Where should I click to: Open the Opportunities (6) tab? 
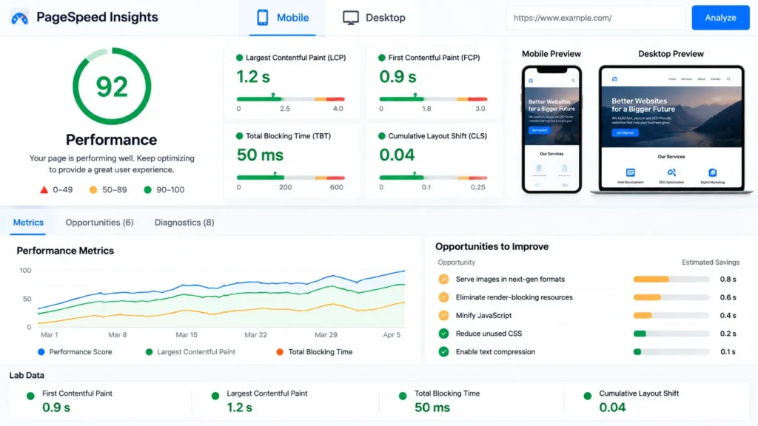tap(100, 223)
